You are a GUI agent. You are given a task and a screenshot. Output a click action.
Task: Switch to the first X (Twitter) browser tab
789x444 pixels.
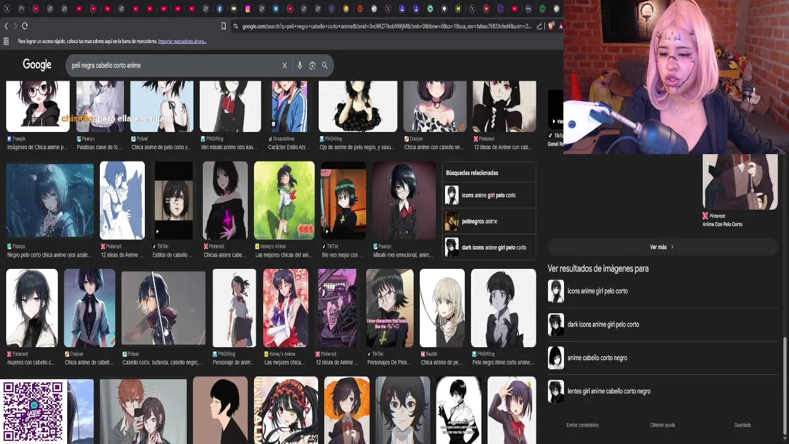[7, 9]
